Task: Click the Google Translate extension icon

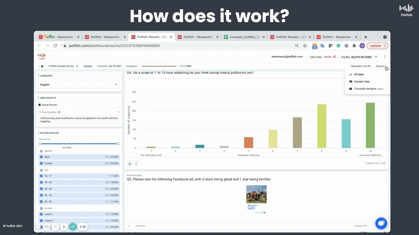Action: (x=322, y=46)
